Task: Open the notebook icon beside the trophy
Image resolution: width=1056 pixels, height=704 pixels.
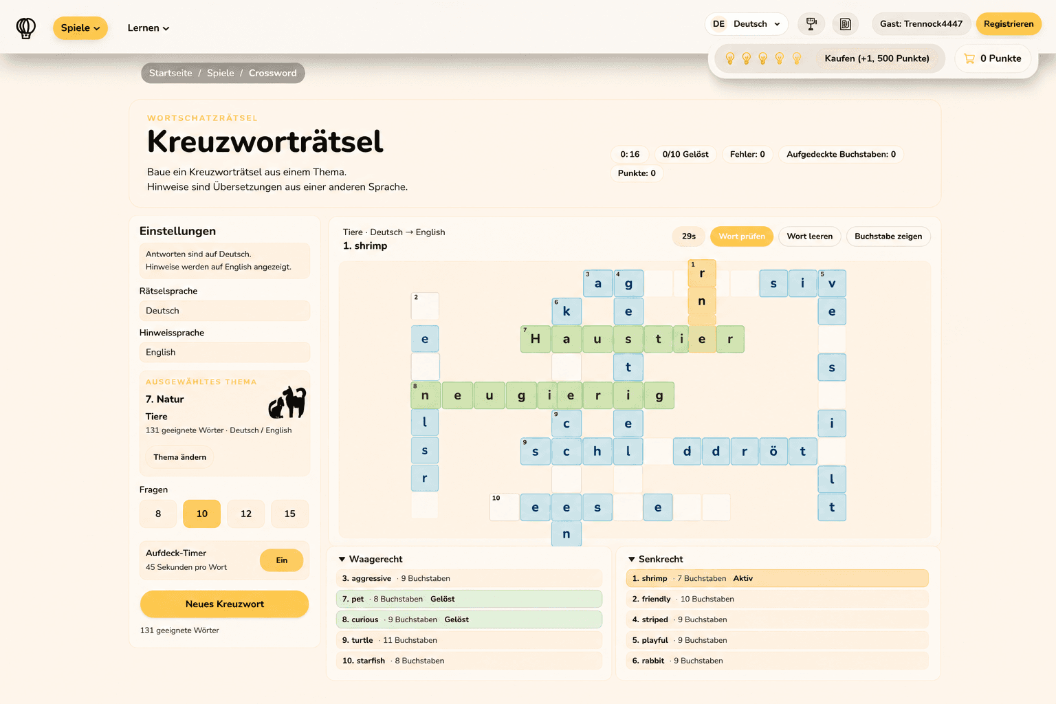Action: tap(846, 24)
